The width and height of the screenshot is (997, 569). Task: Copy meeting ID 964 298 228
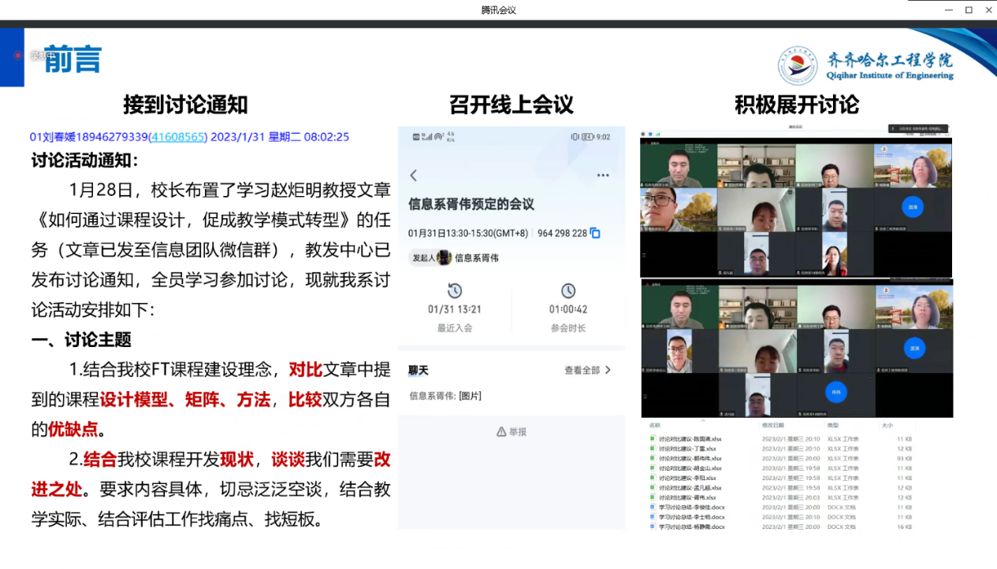tap(595, 233)
